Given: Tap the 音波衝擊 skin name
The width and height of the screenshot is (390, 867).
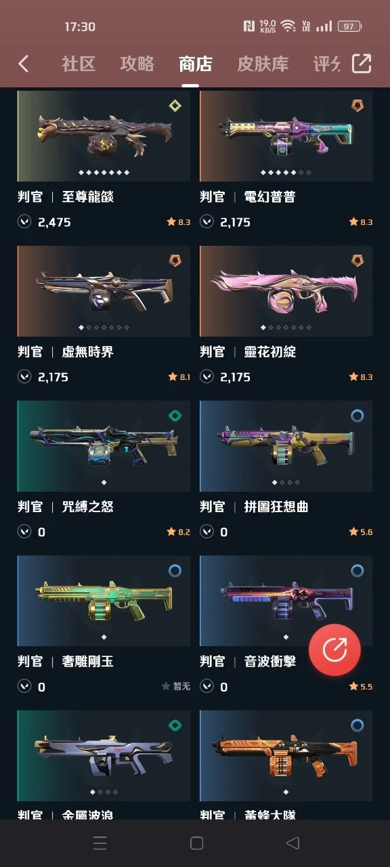Looking at the screenshot, I should (269, 661).
